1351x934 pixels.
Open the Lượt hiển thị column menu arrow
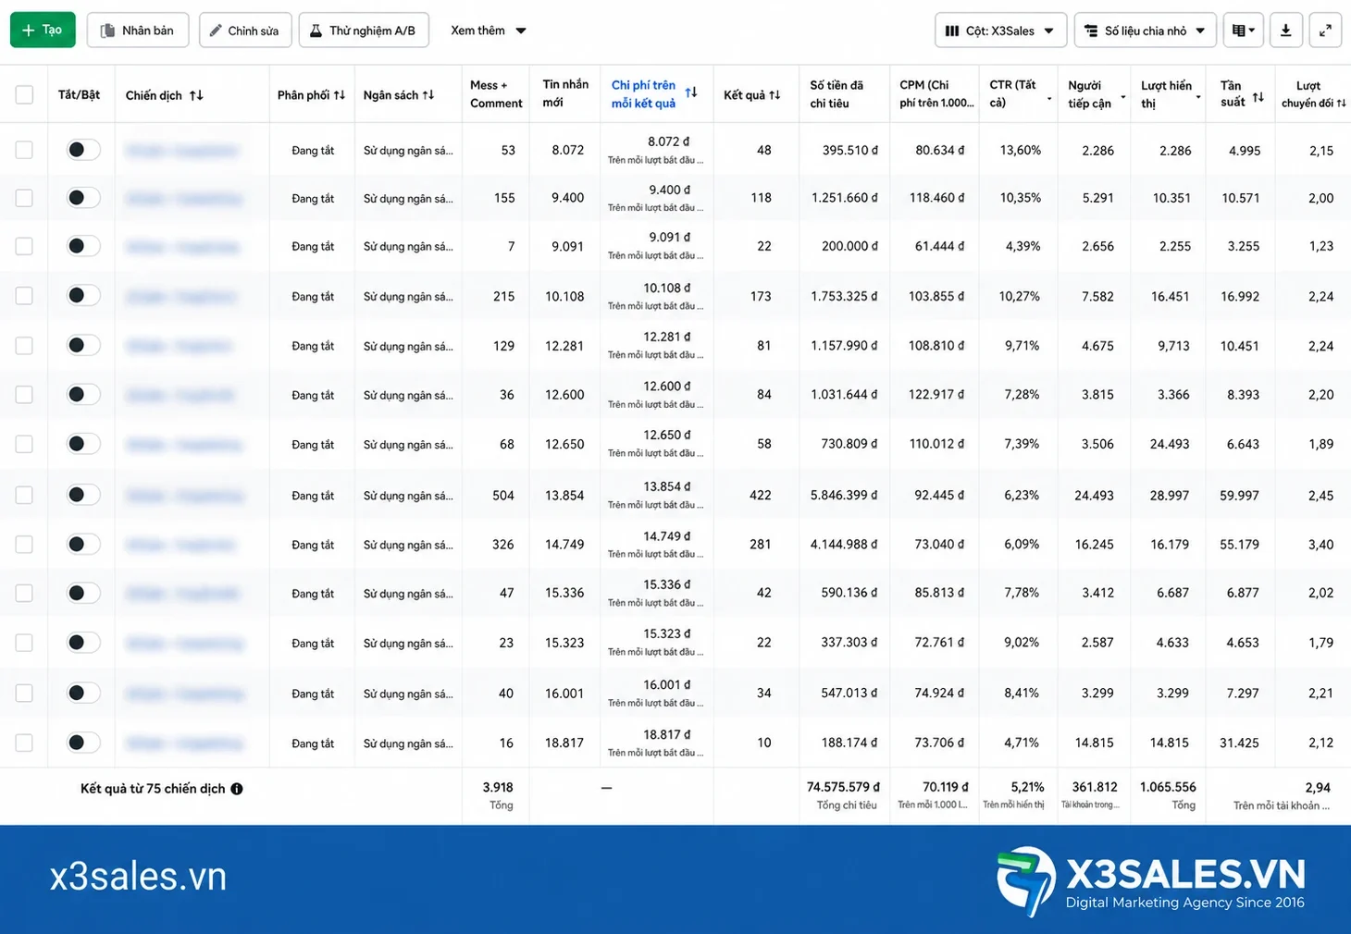click(1198, 98)
